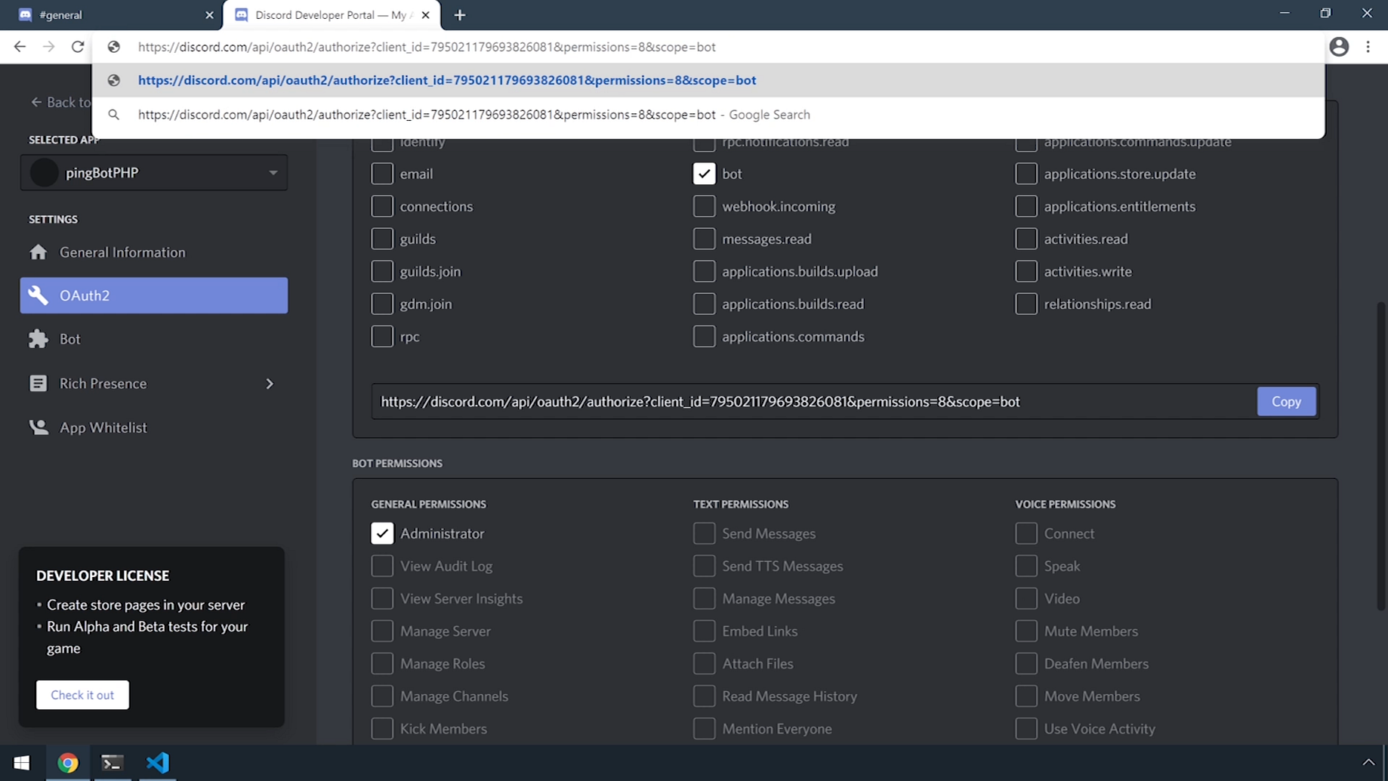Tick the applications.builds.read checkbox
Image resolution: width=1388 pixels, height=781 pixels.
(704, 304)
